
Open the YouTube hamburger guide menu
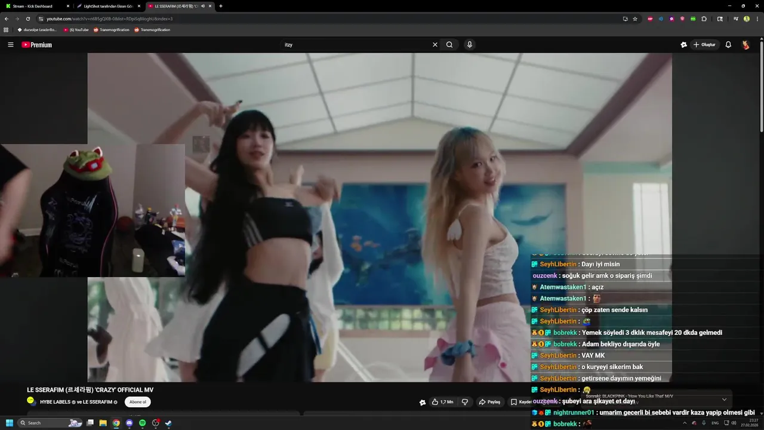point(10,45)
